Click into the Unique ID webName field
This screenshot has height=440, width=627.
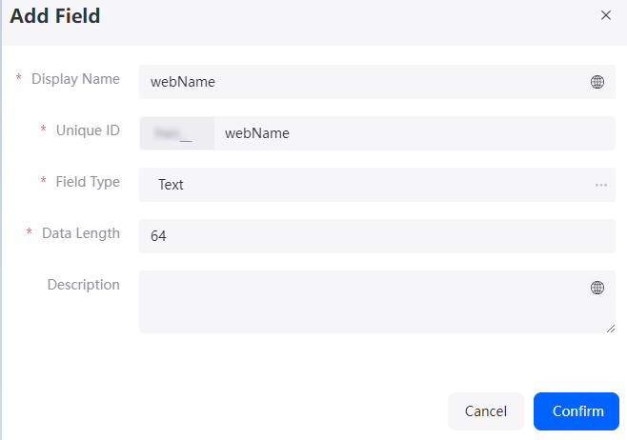[x=415, y=133]
